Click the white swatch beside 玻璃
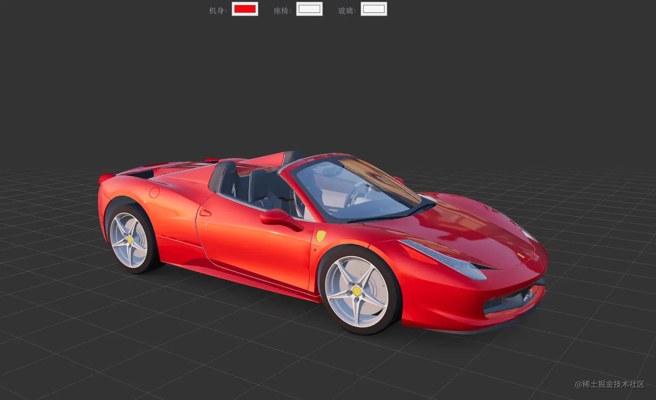 pos(374,9)
